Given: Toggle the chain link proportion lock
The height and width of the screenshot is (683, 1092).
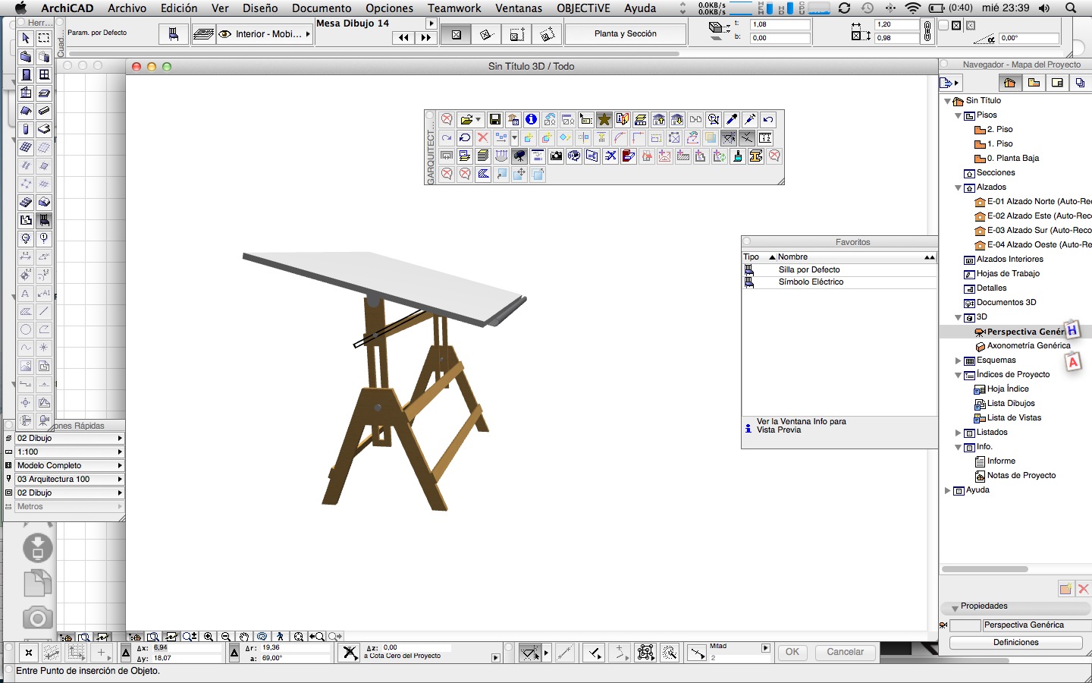Looking at the screenshot, I should pyautogui.click(x=927, y=31).
